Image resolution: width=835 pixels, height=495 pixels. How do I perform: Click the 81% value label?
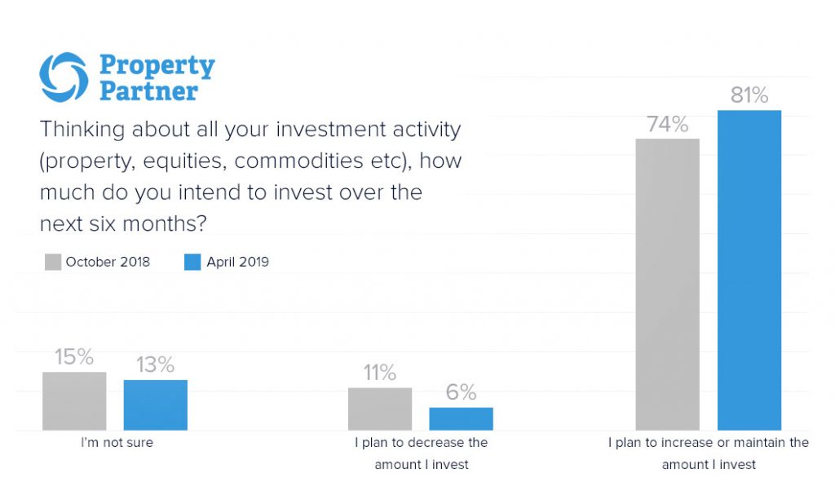749,95
